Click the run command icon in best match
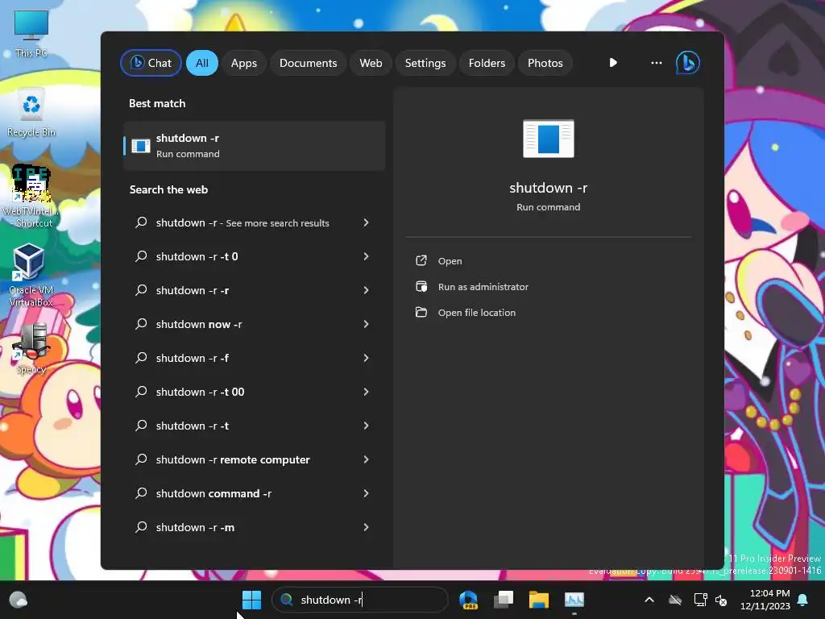The image size is (825, 619). [140, 146]
